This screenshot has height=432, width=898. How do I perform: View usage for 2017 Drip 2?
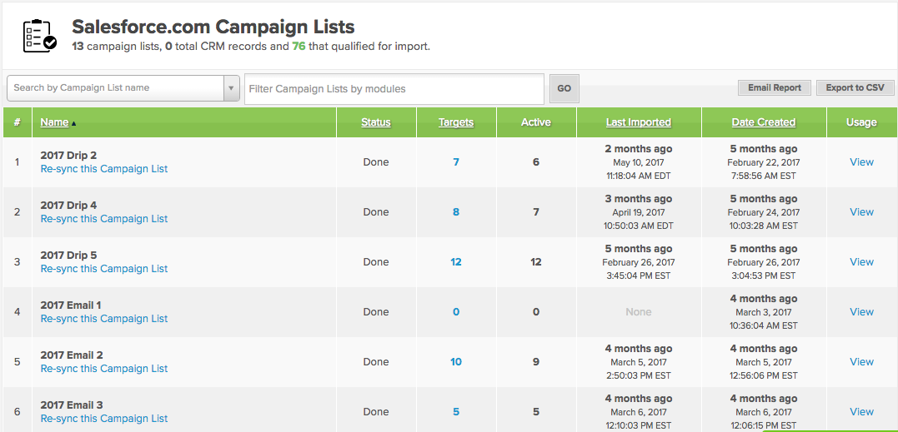pyautogui.click(x=861, y=162)
